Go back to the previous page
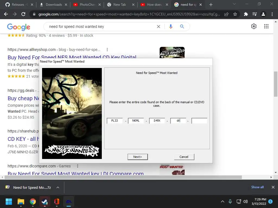This screenshot has height=208, width=278. point(6,14)
